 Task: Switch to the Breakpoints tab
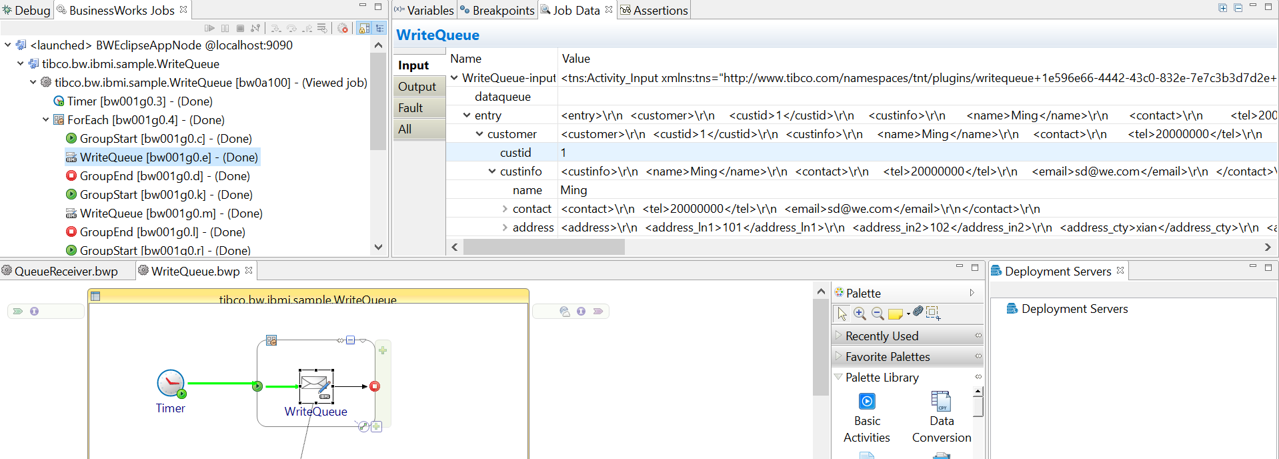click(x=497, y=10)
